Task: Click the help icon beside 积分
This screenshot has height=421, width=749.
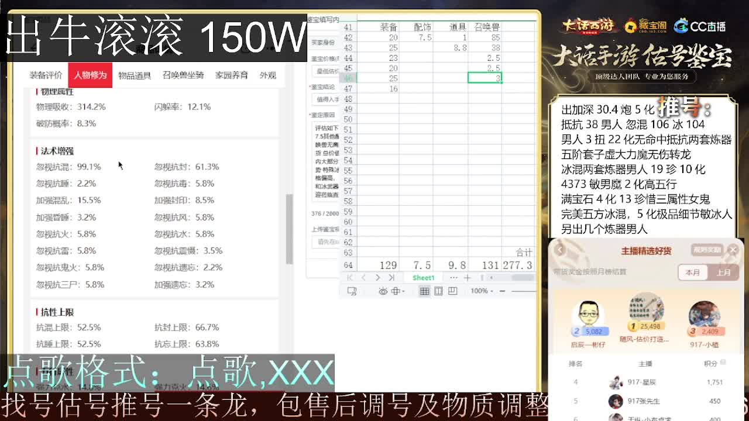Action: coord(723,363)
